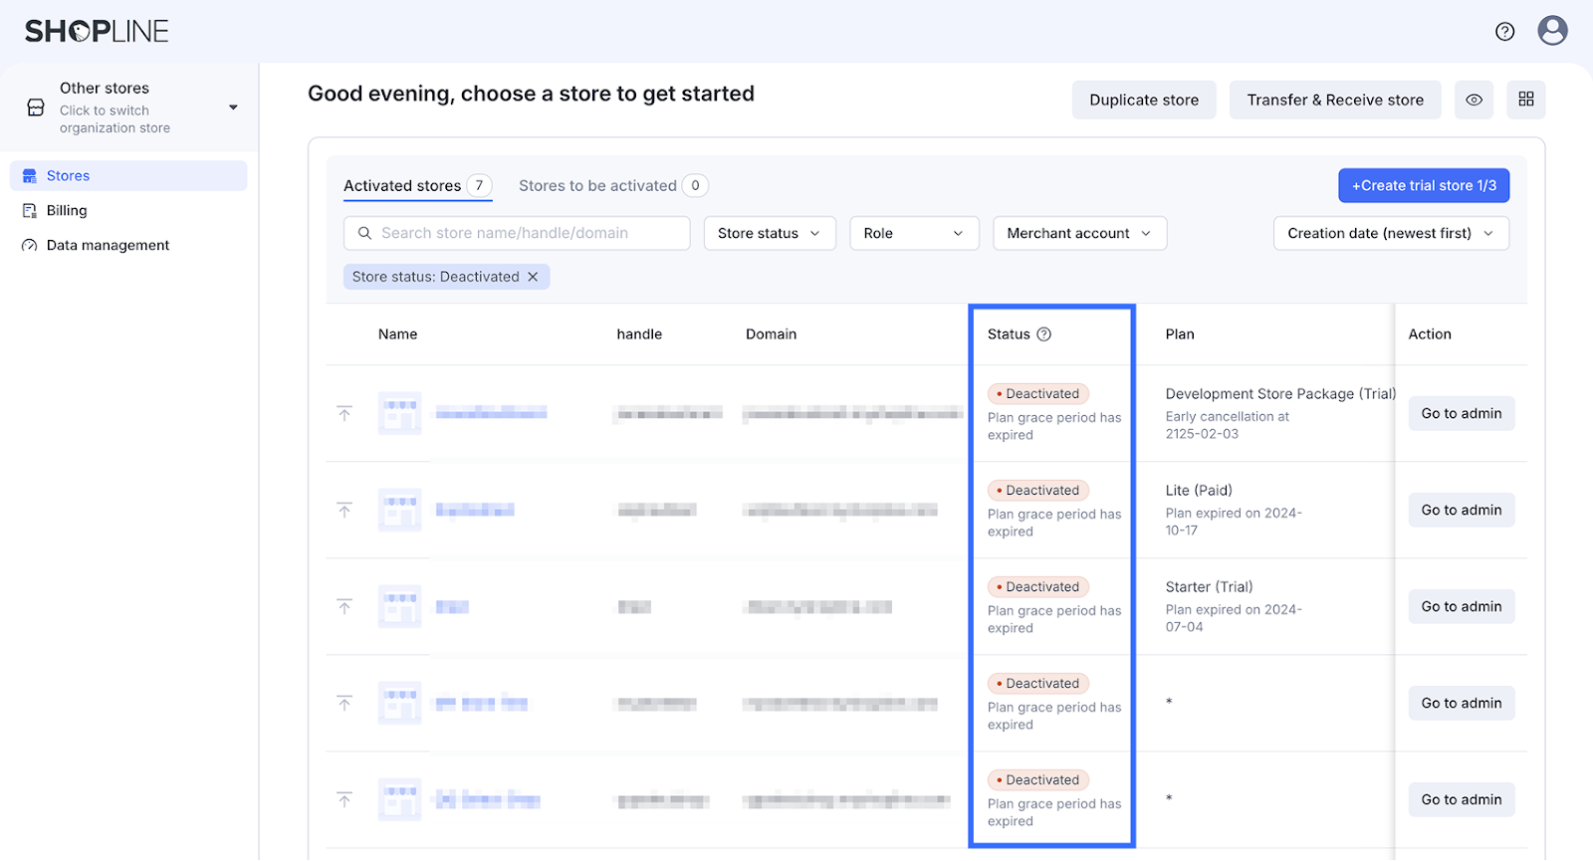Pin the first store to top
Screen dimensions: 1593x861
click(344, 413)
